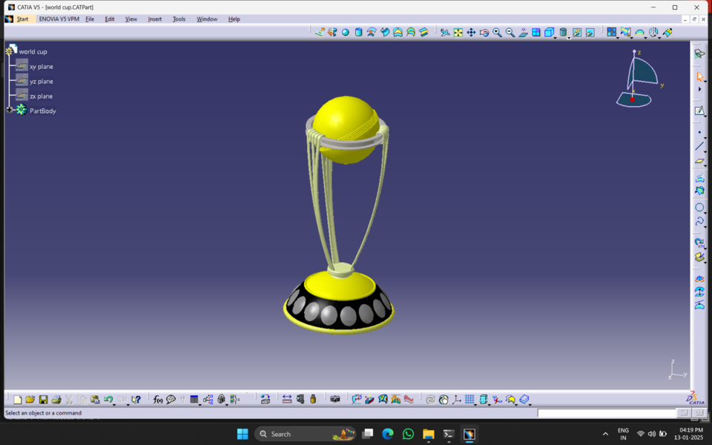Select the Fit All In icon

(x=457, y=33)
